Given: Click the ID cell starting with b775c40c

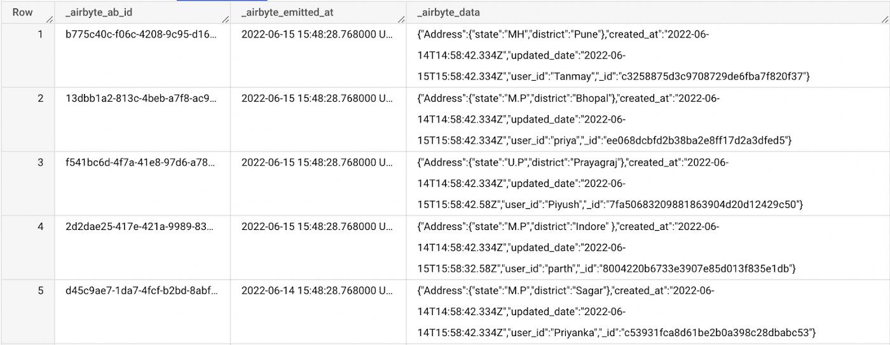Looking at the screenshot, I should [x=140, y=34].
